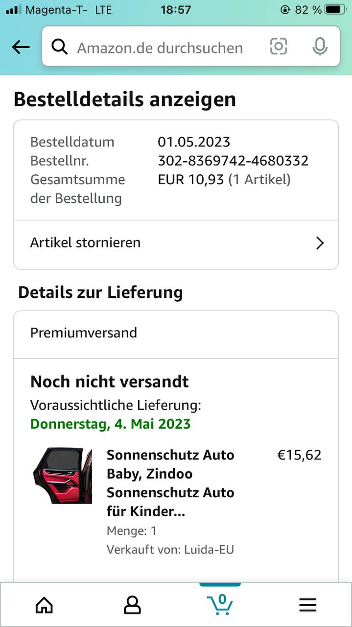Open the camera scan search icon
Screen dimensions: 352x627
[279, 47]
